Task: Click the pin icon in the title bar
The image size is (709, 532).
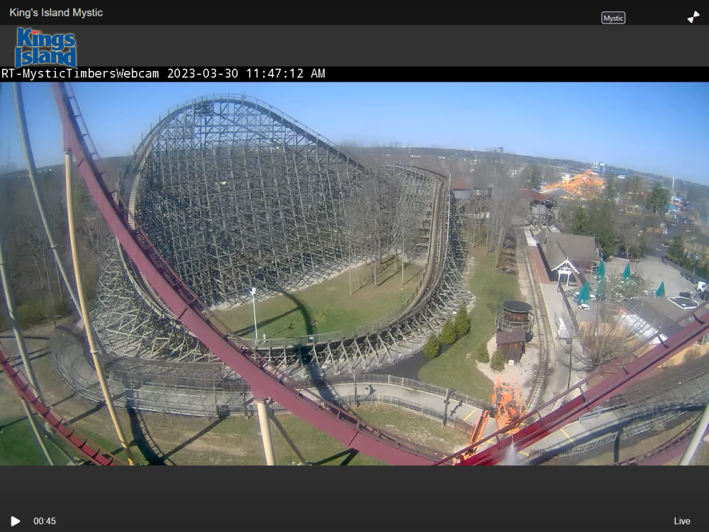Action: (x=693, y=17)
